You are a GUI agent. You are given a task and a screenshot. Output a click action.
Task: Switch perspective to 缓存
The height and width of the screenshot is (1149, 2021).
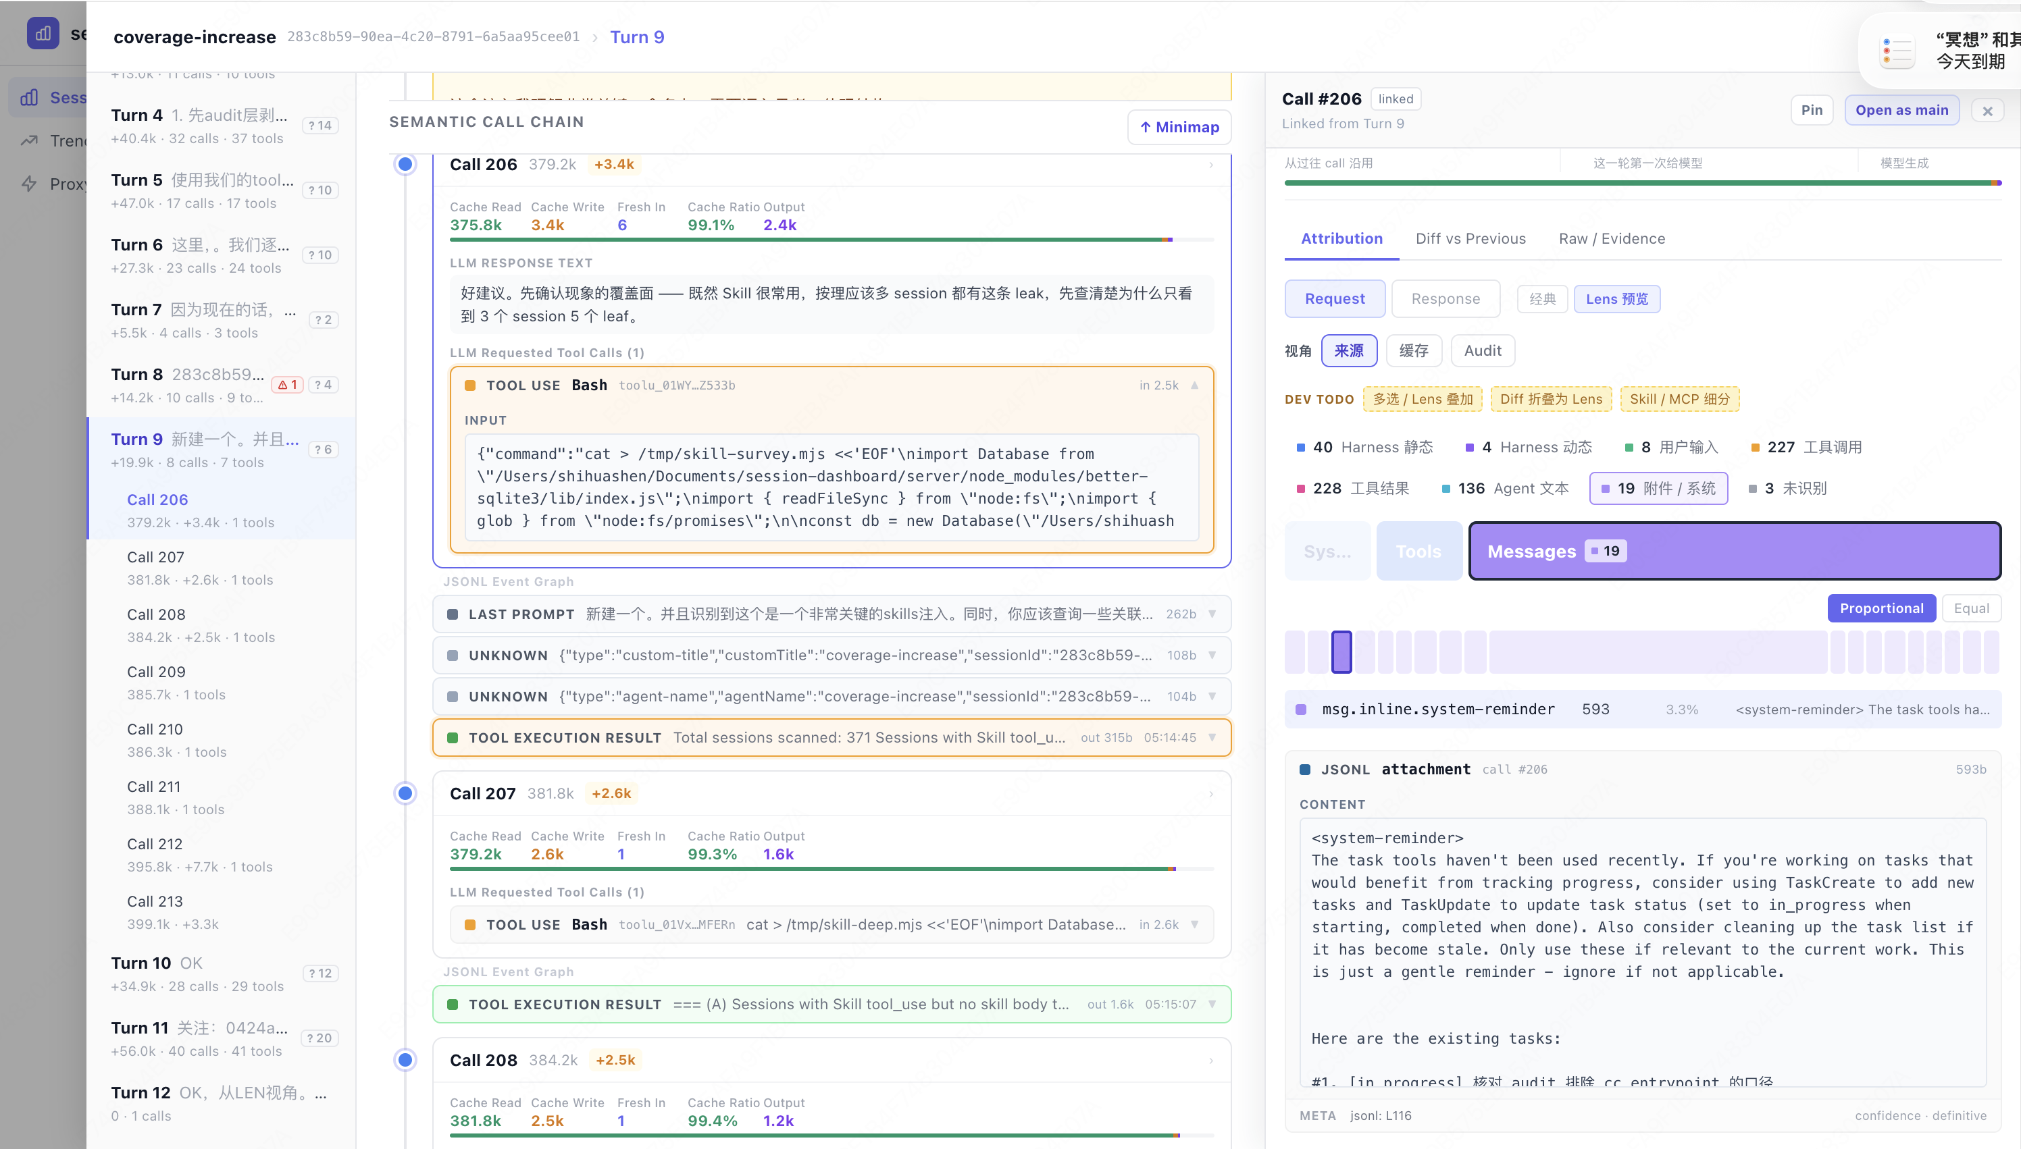click(x=1414, y=350)
